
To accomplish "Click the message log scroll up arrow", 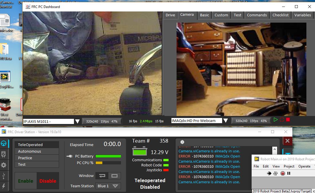I will pyautogui.click(x=275, y=150).
